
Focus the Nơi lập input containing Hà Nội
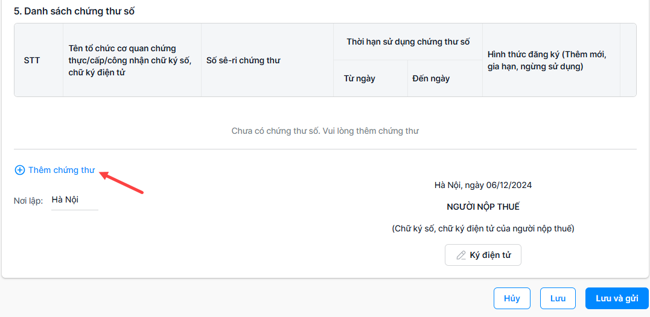(x=74, y=200)
